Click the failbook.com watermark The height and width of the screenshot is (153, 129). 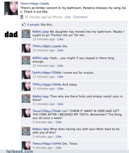pos(20,151)
